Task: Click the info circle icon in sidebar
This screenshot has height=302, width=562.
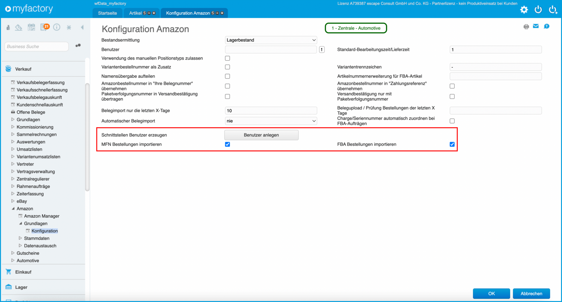Action: pyautogui.click(x=57, y=27)
